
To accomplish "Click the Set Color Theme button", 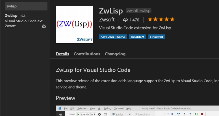I will 113,37.
